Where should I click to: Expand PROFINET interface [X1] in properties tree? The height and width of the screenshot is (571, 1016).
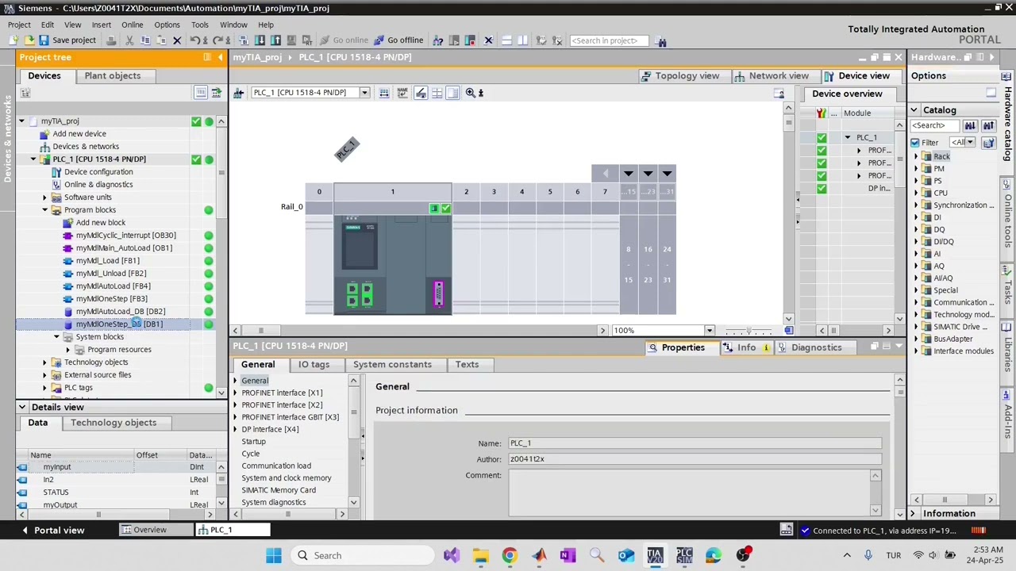236,393
